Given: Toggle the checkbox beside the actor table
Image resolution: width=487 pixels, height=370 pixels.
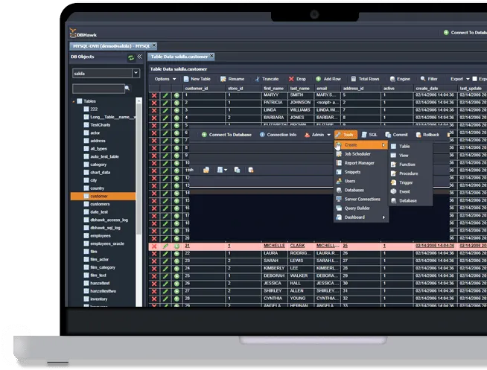Looking at the screenshot, I should coord(86,133).
